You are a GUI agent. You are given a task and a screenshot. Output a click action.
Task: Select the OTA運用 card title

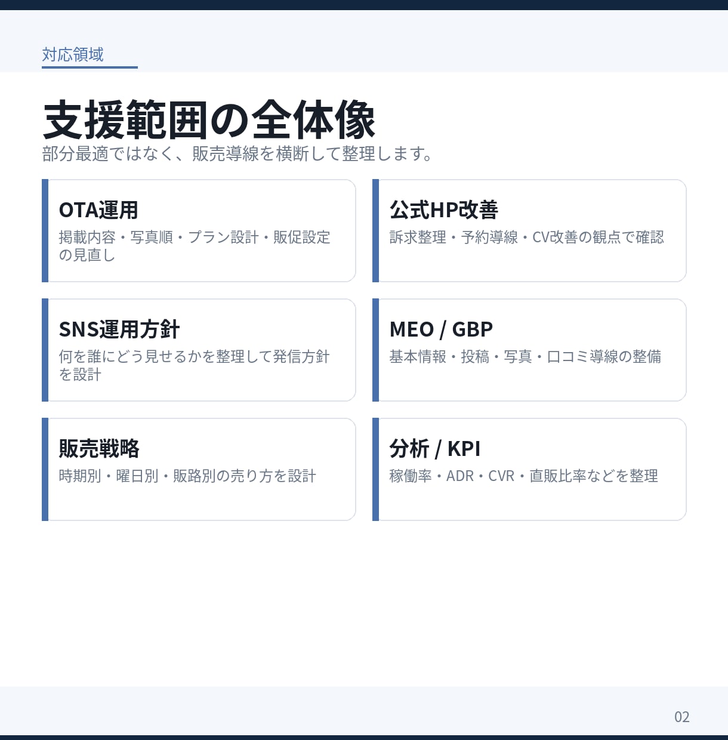click(98, 210)
